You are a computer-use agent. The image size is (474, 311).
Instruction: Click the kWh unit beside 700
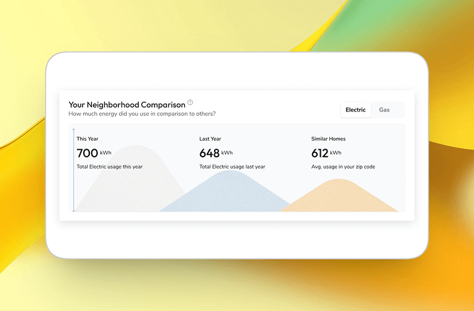point(105,152)
